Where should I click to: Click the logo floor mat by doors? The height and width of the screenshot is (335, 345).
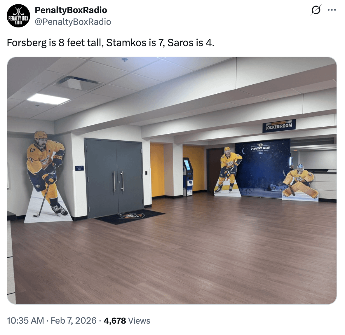point(130,216)
